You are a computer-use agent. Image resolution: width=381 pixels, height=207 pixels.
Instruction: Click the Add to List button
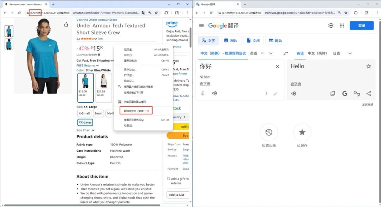pyautogui.click(x=177, y=195)
